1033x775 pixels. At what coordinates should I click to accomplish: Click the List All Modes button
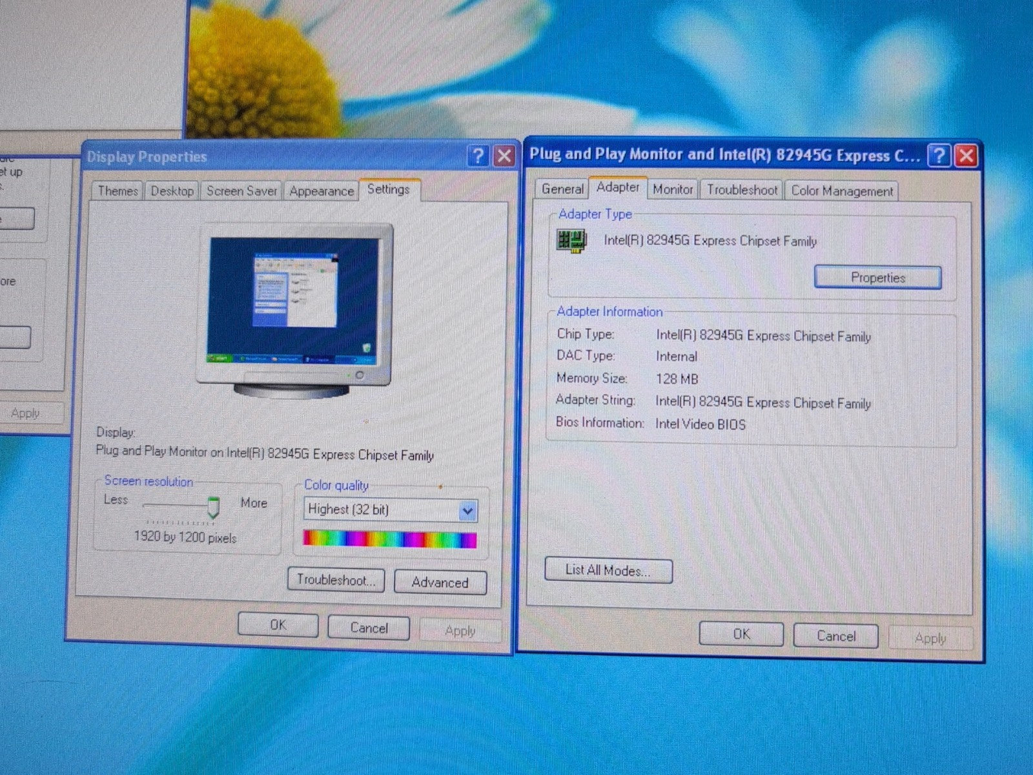coord(608,570)
